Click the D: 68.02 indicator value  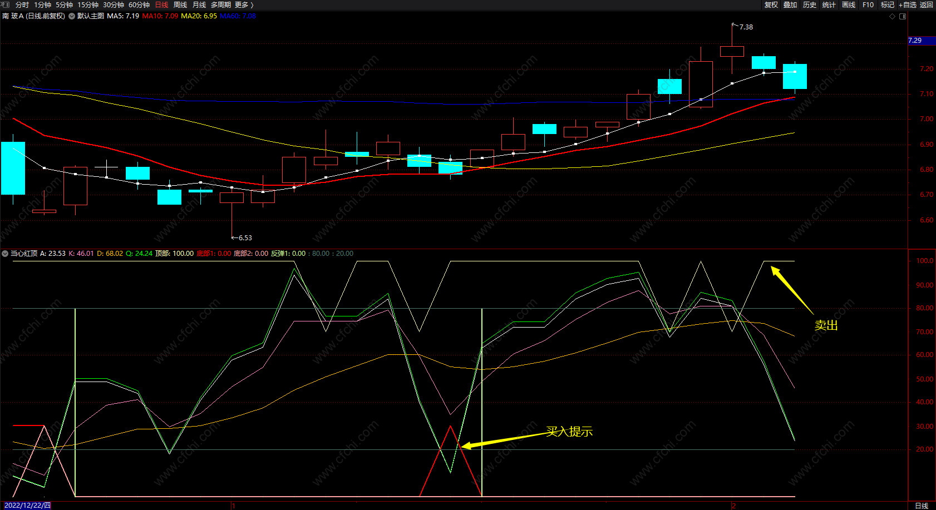coord(110,254)
